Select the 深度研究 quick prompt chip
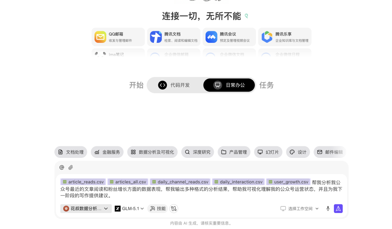Image resolution: width=392 pixels, height=229 pixels. click(x=197, y=152)
